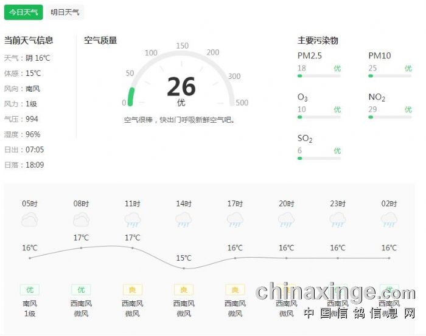
Task: Select the rain icon at 23时
Action: [x=338, y=220]
